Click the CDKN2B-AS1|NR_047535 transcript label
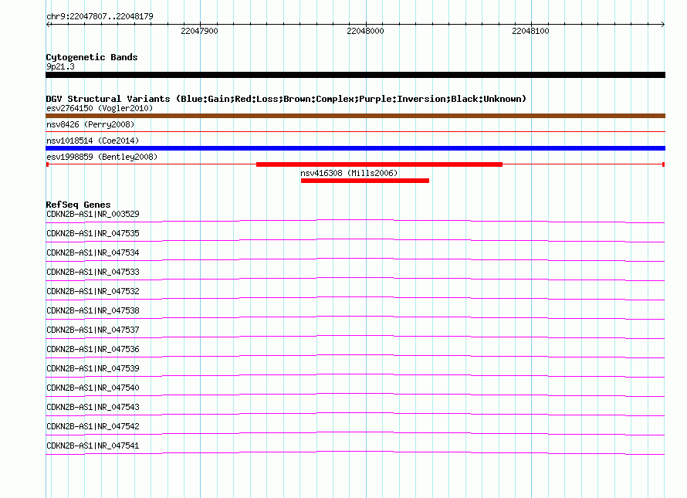687x498 pixels. pyautogui.click(x=93, y=233)
